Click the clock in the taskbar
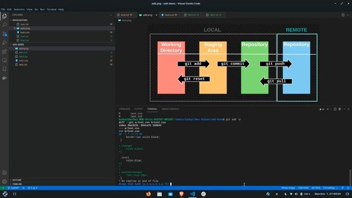352x198 pixels. [328, 194]
